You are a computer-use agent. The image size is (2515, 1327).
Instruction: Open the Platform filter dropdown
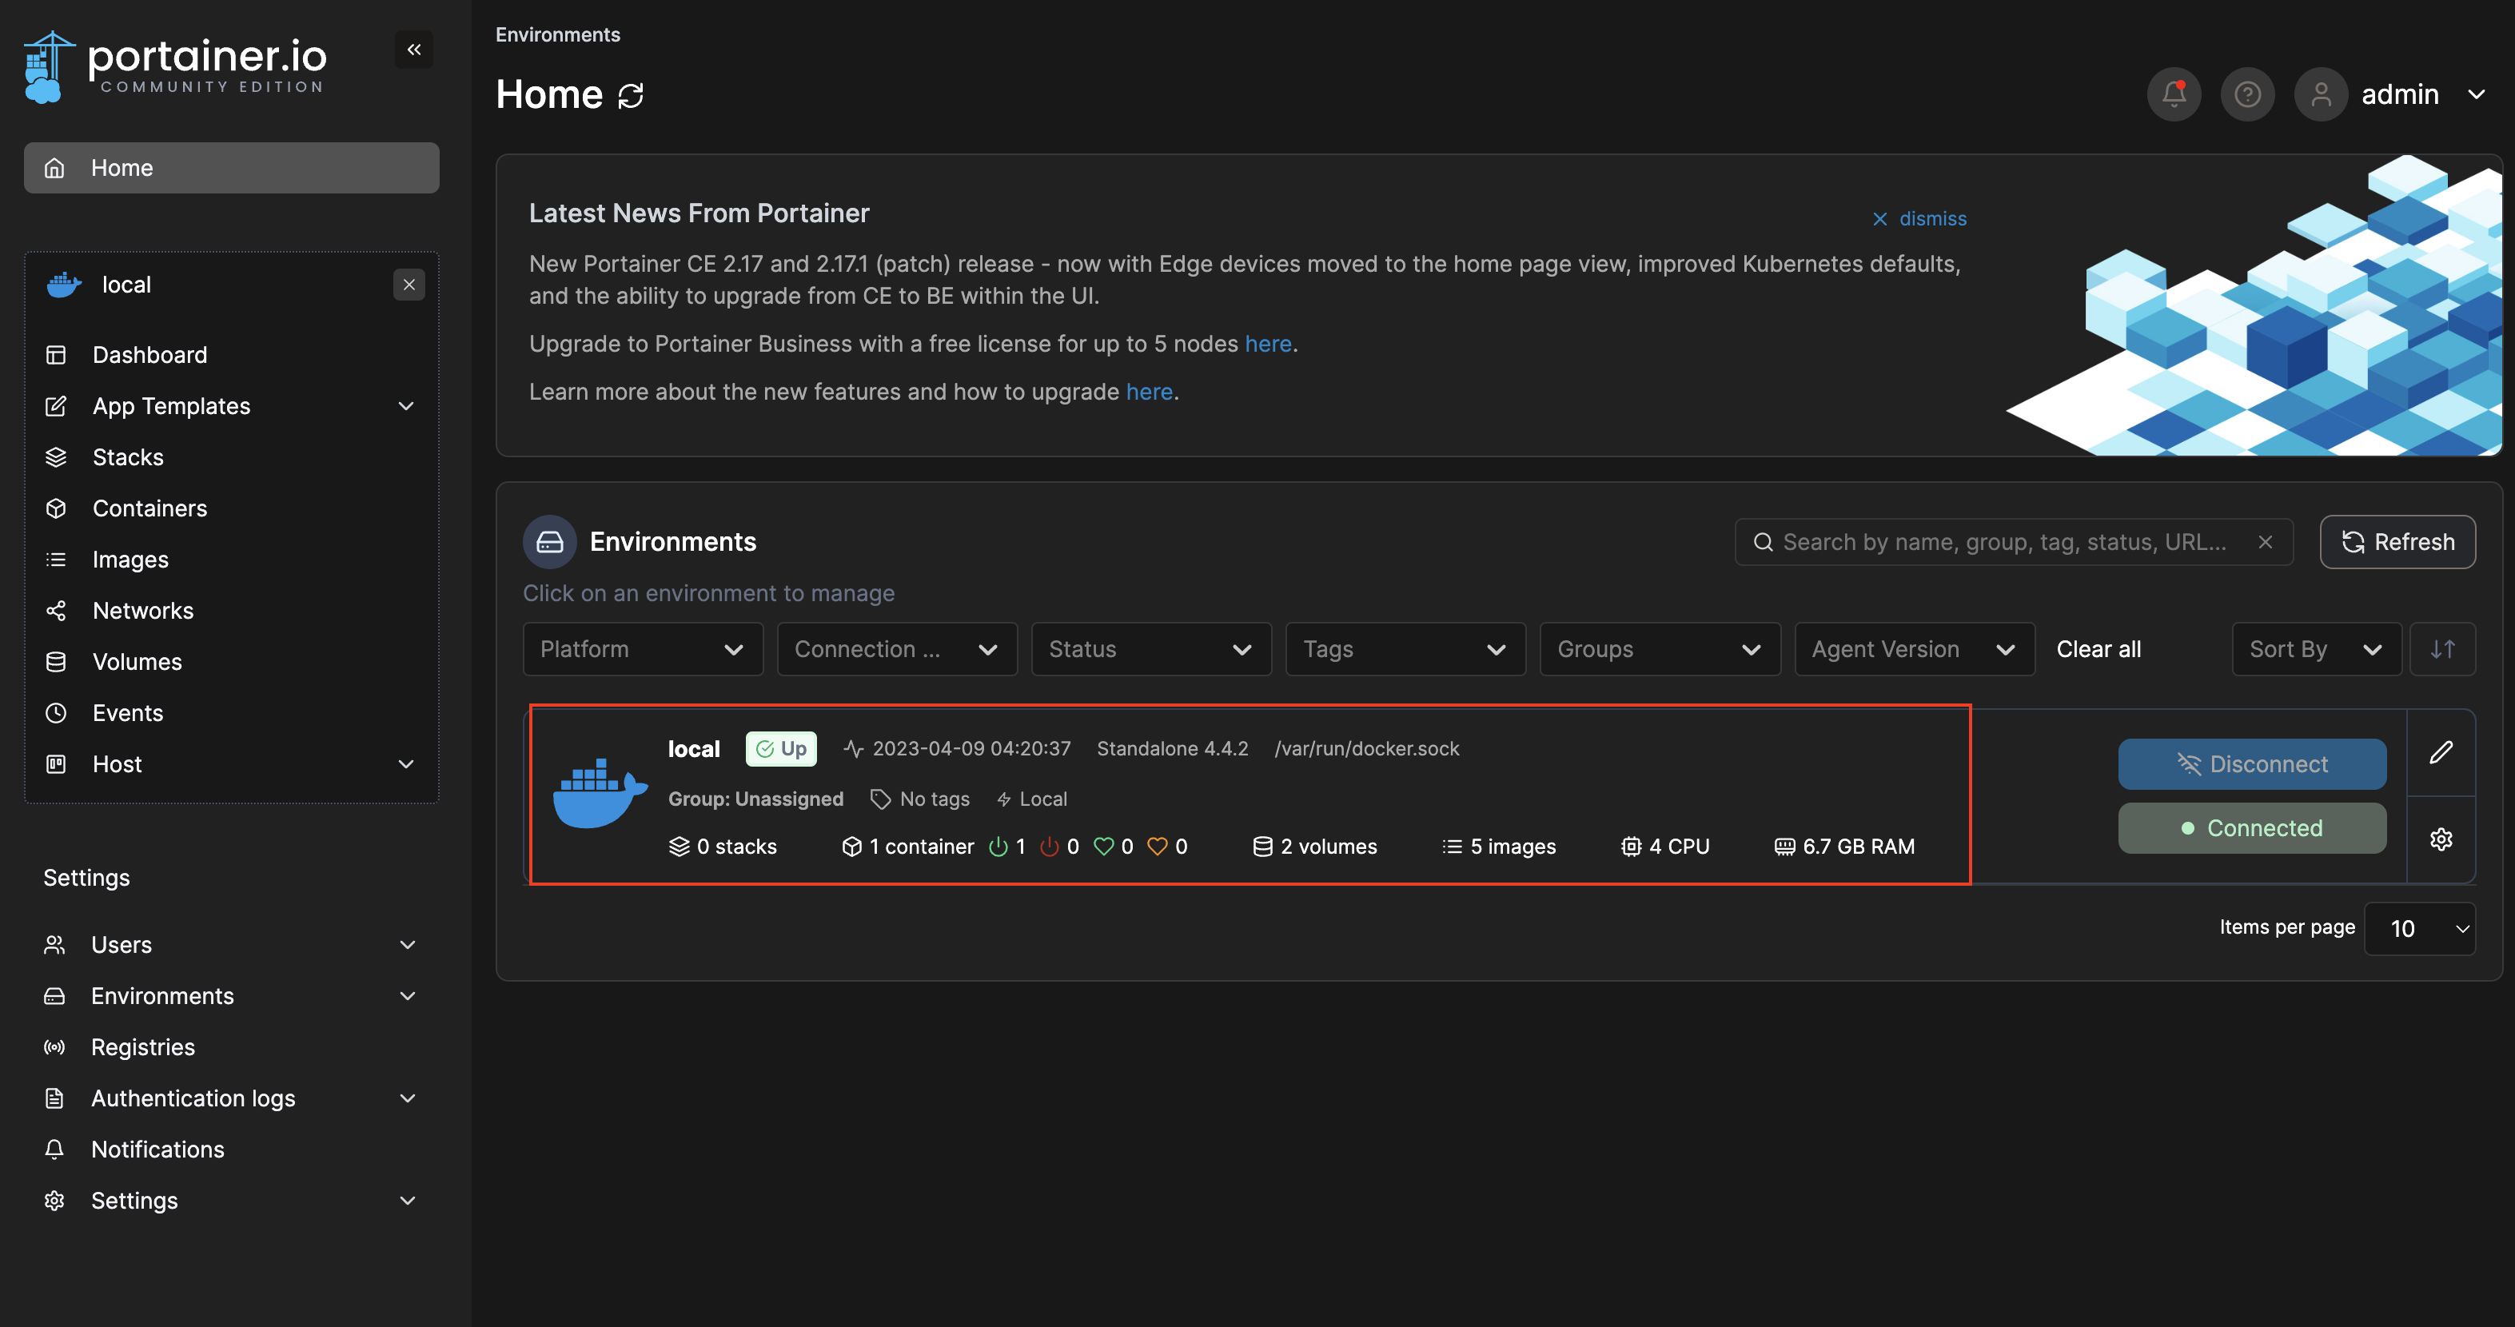point(643,649)
